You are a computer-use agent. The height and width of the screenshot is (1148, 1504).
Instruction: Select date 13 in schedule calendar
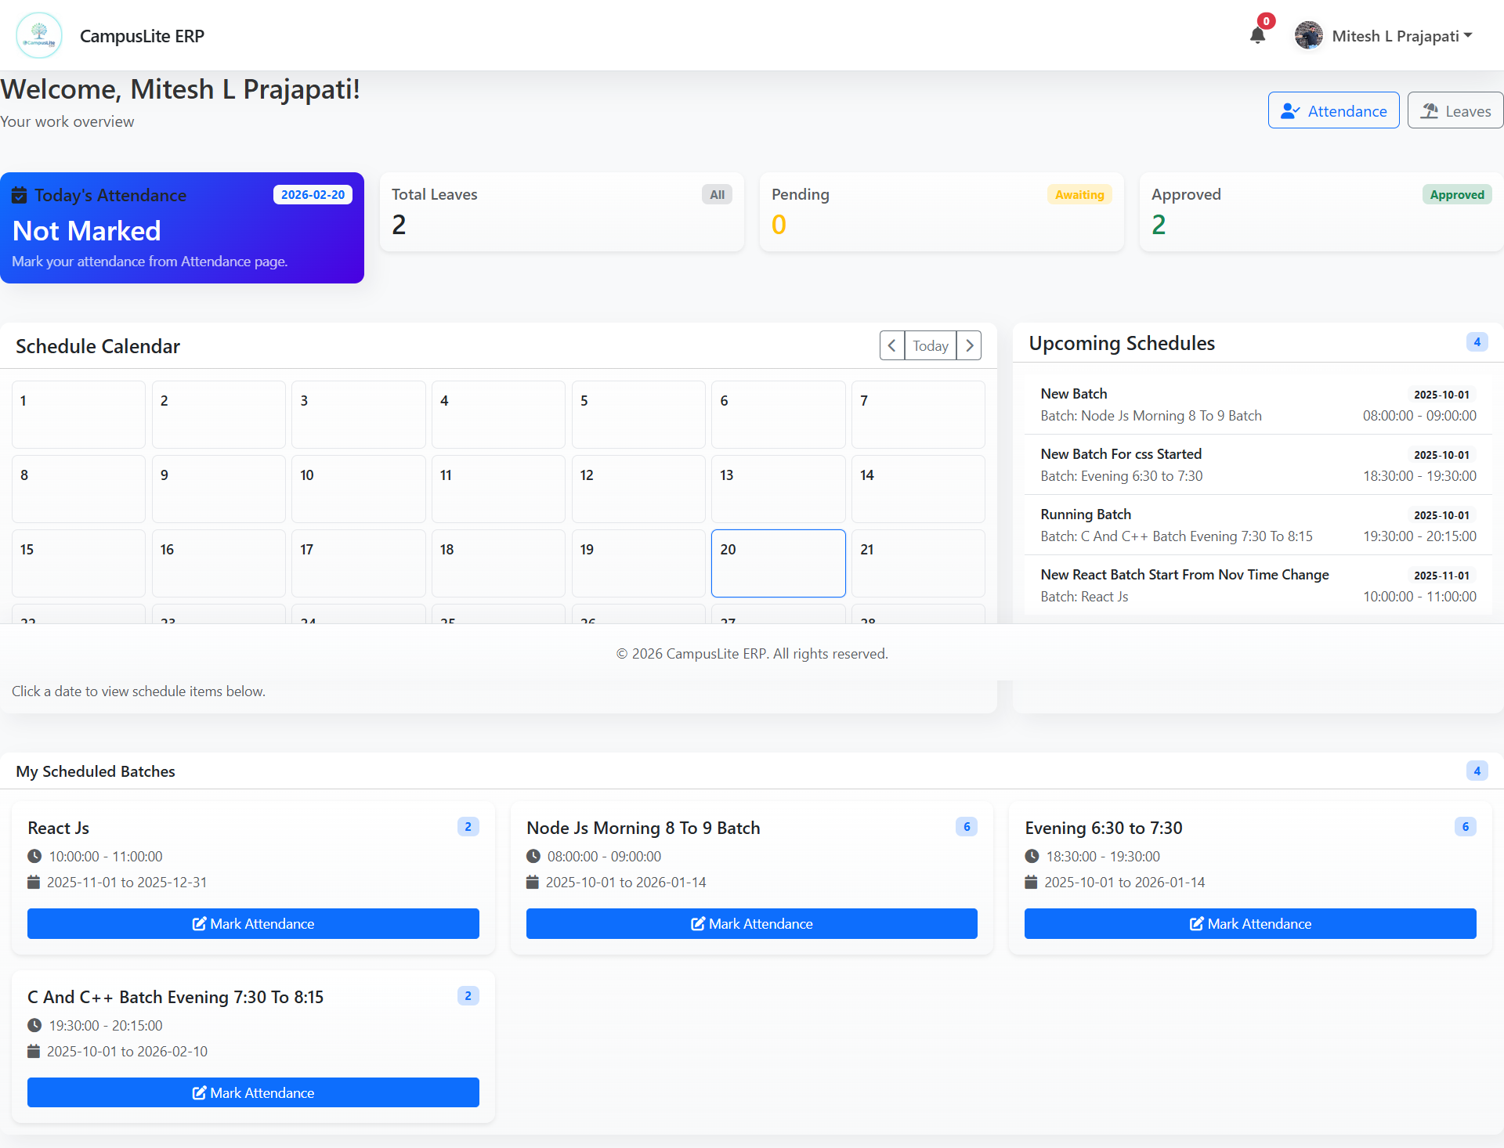[778, 489]
